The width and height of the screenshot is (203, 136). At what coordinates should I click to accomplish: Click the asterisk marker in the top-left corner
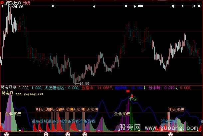pos(2,6)
